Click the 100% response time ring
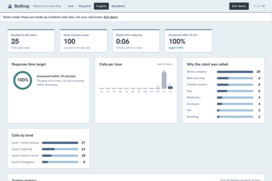The height and width of the screenshot is (181, 272). 23,80
